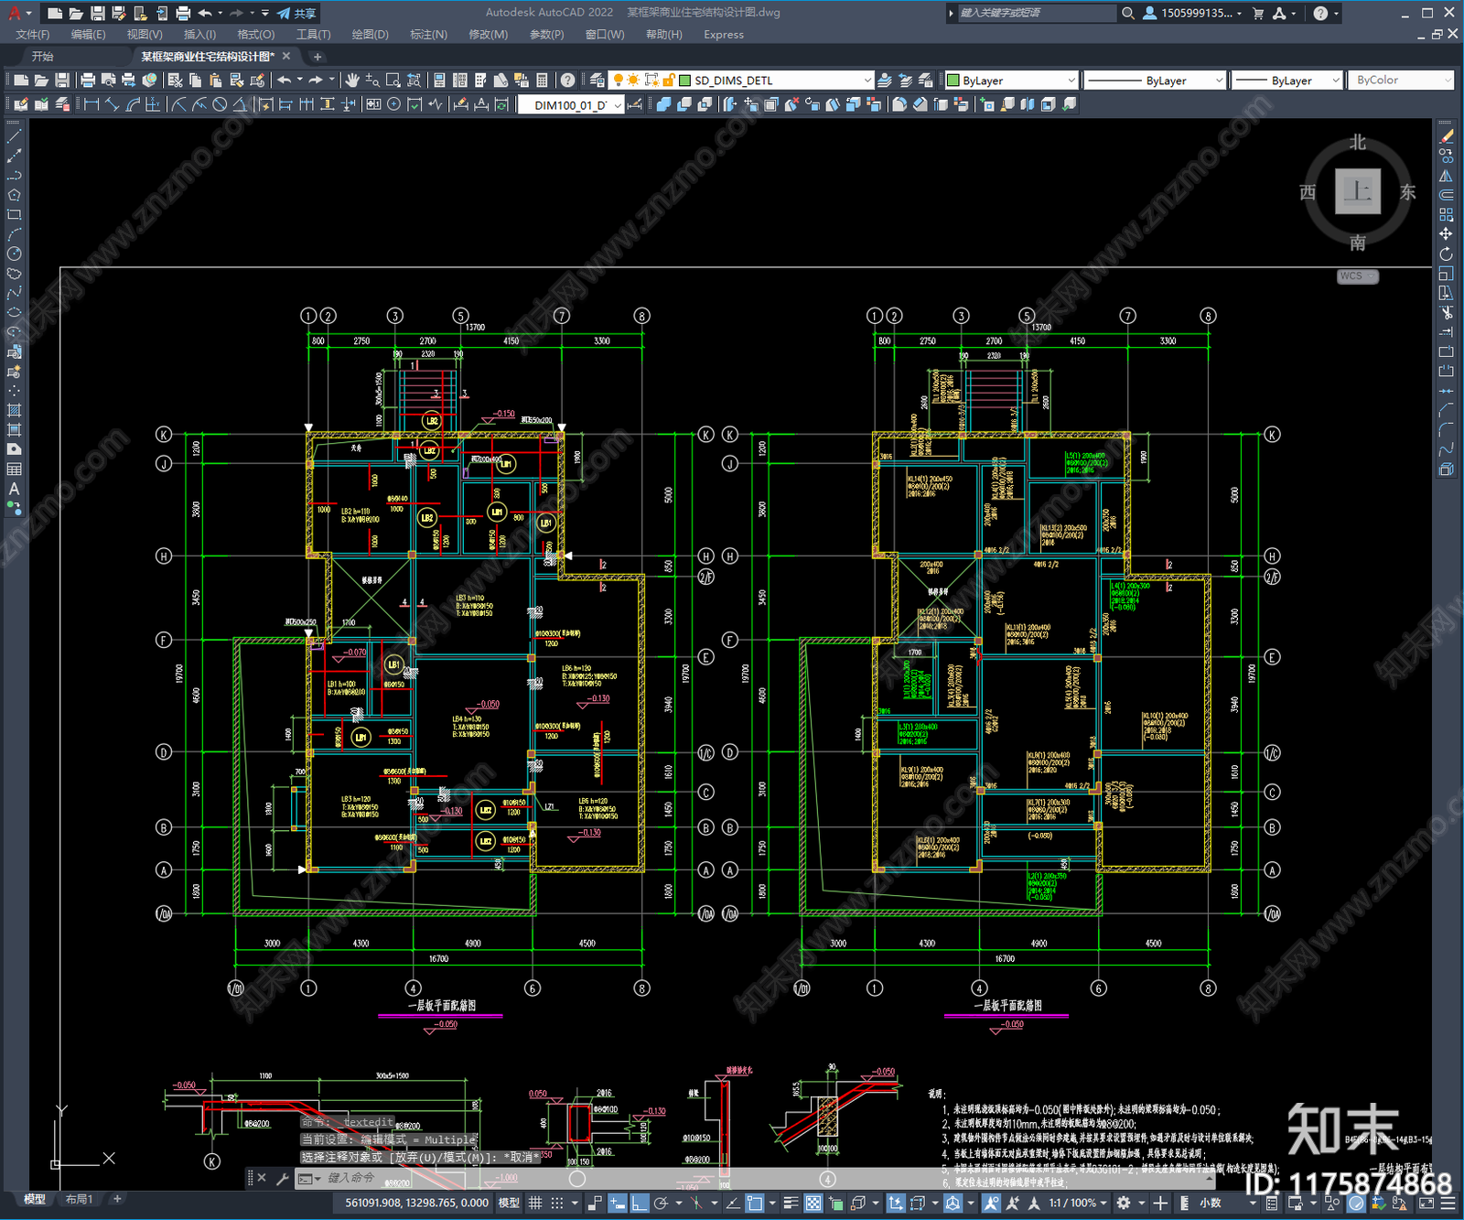Click the green layer color swatch in layer dropdown
This screenshot has width=1464, height=1220.
tap(684, 81)
